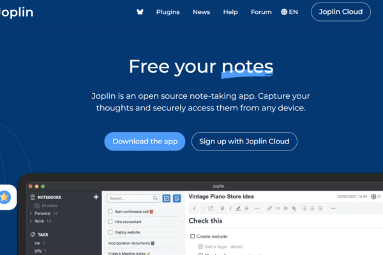Image resolution: width=383 pixels, height=255 pixels.
Task: Click the hyperlink icon in editor toolbar
Action: coord(269,208)
